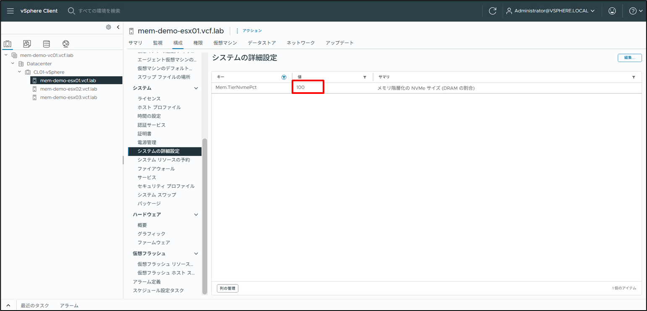Viewport: 647px width, 311px height.
Task: Collapse the Datacenter node
Action: point(12,63)
